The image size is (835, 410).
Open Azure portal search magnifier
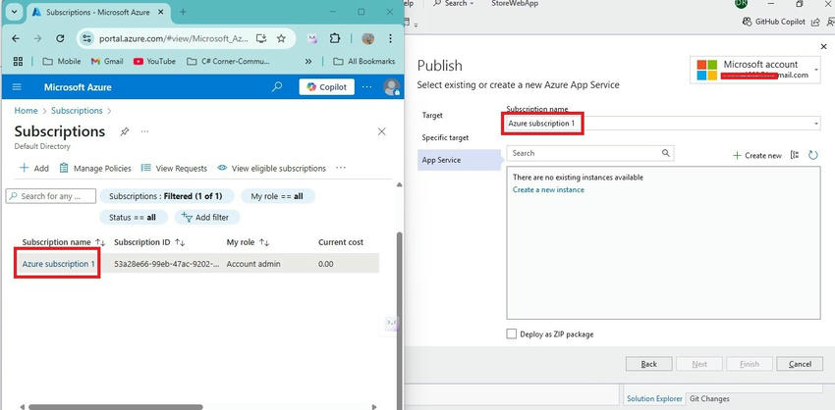pyautogui.click(x=277, y=86)
